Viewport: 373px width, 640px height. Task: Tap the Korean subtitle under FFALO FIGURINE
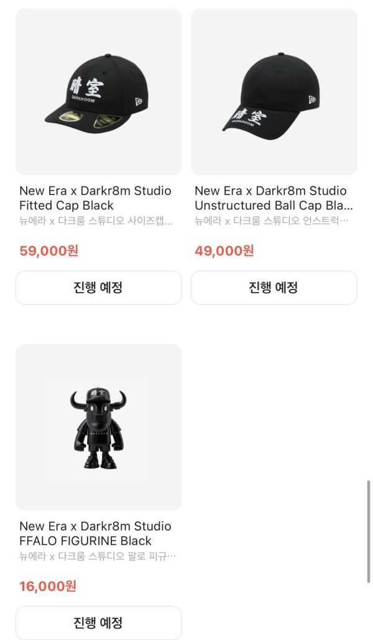coord(98,556)
